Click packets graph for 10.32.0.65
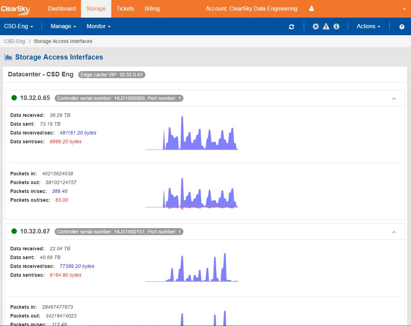Viewport: 411px width, 326px height. click(192, 193)
